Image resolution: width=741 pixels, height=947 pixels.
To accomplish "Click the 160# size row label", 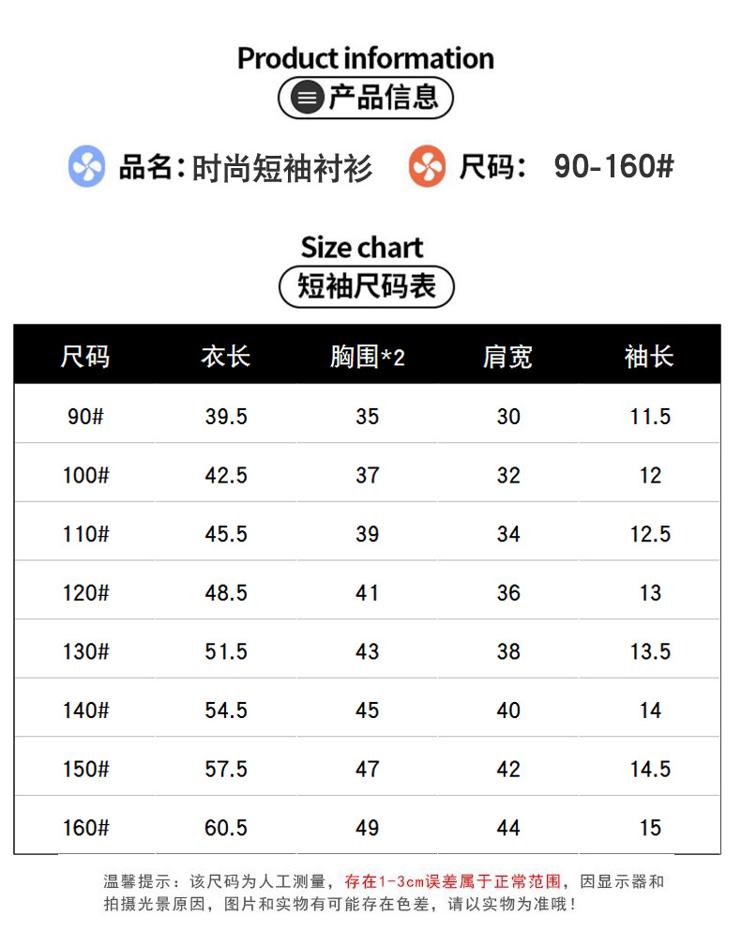I will tap(85, 828).
